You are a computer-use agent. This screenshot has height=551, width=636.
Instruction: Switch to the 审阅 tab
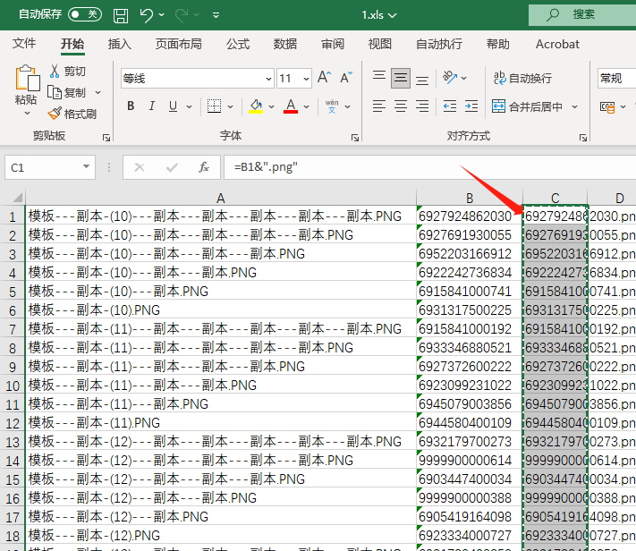333,44
